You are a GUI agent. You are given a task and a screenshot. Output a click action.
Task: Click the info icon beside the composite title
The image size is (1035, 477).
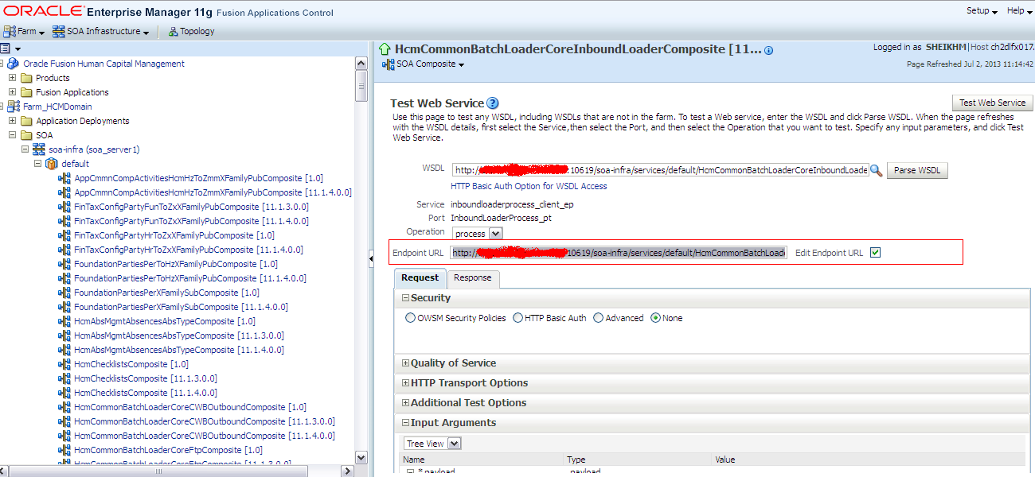pyautogui.click(x=767, y=48)
